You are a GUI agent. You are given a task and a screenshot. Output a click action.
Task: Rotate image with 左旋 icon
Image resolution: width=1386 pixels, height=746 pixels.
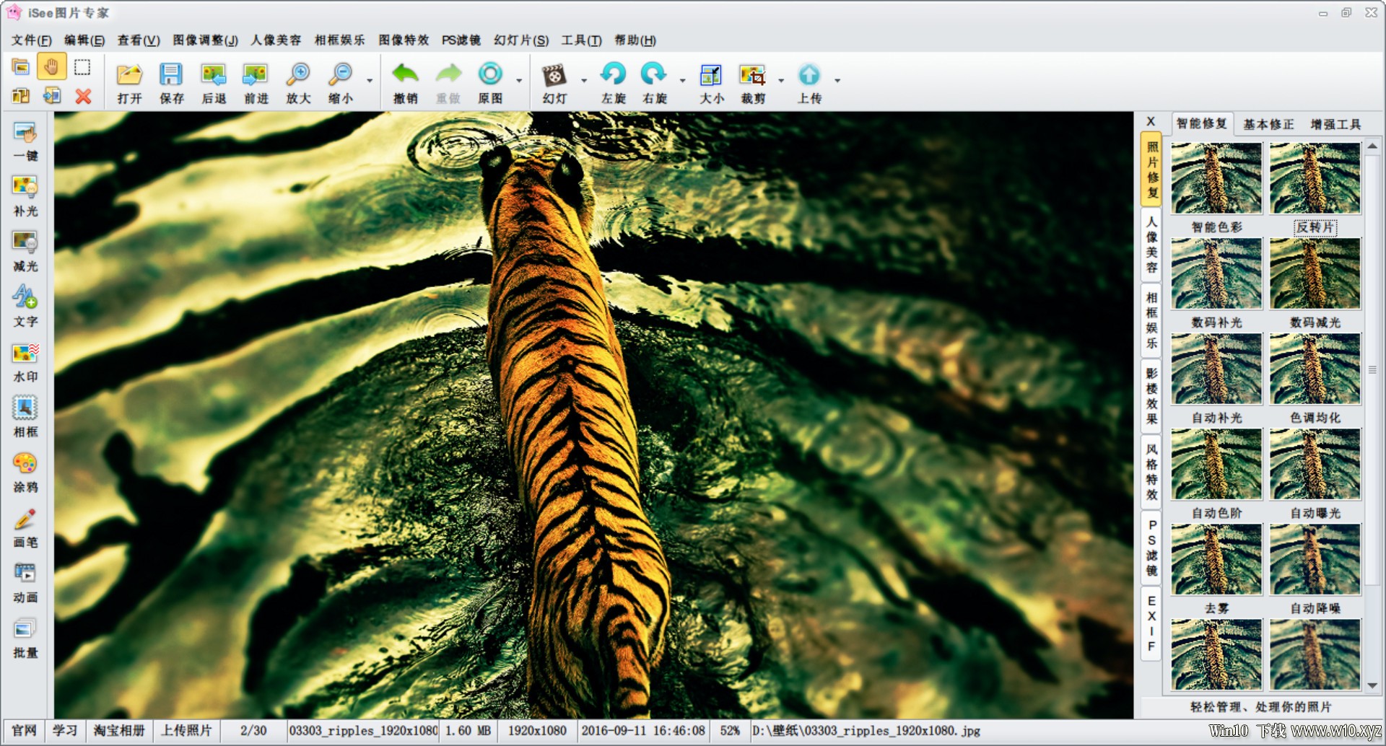tap(614, 75)
